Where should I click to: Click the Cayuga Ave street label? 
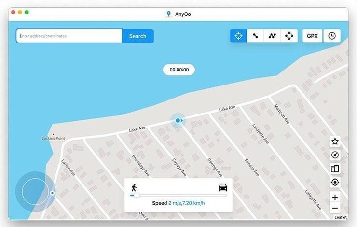(179, 168)
